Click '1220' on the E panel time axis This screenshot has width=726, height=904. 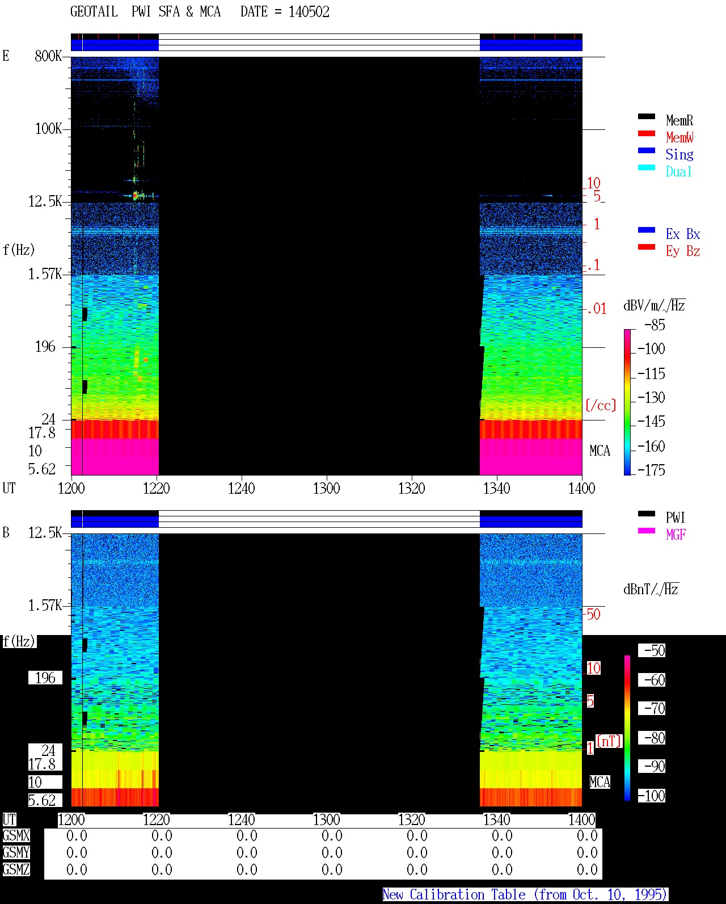point(156,488)
